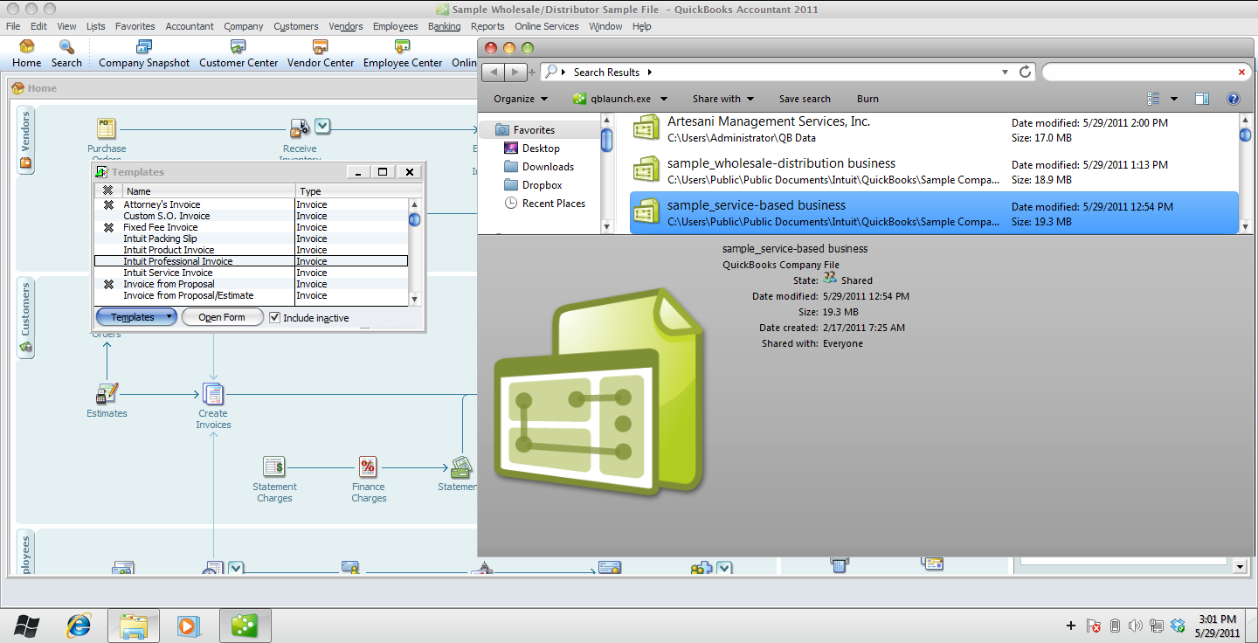
Task: Open the Lists menu
Action: click(x=96, y=26)
